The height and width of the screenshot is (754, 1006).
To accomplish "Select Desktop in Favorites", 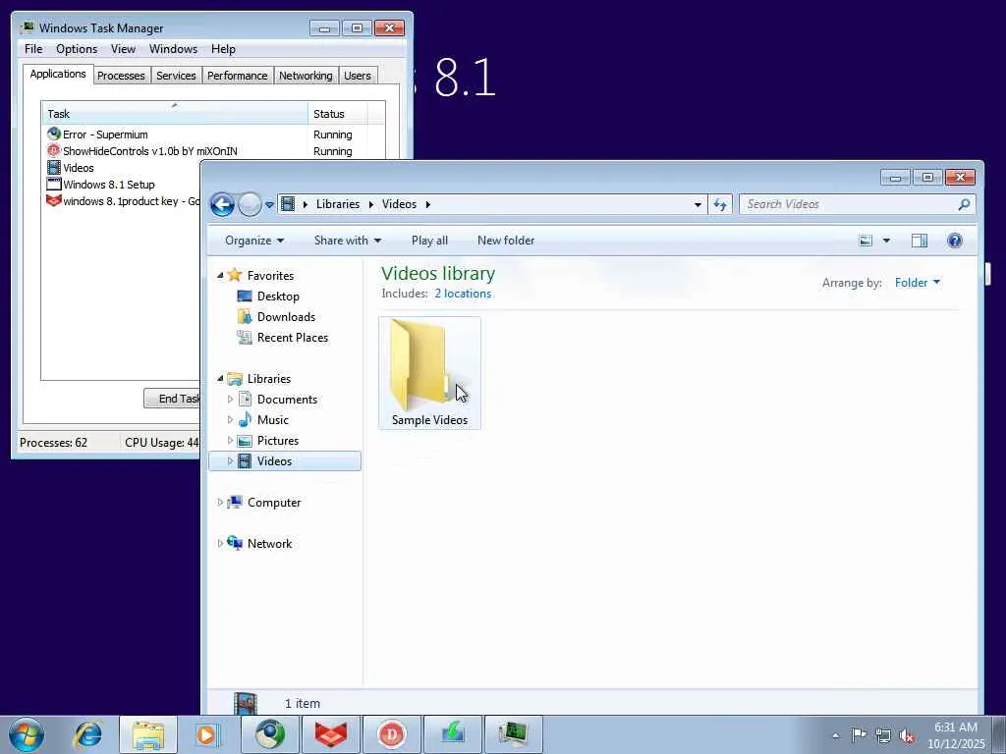I will coord(278,296).
